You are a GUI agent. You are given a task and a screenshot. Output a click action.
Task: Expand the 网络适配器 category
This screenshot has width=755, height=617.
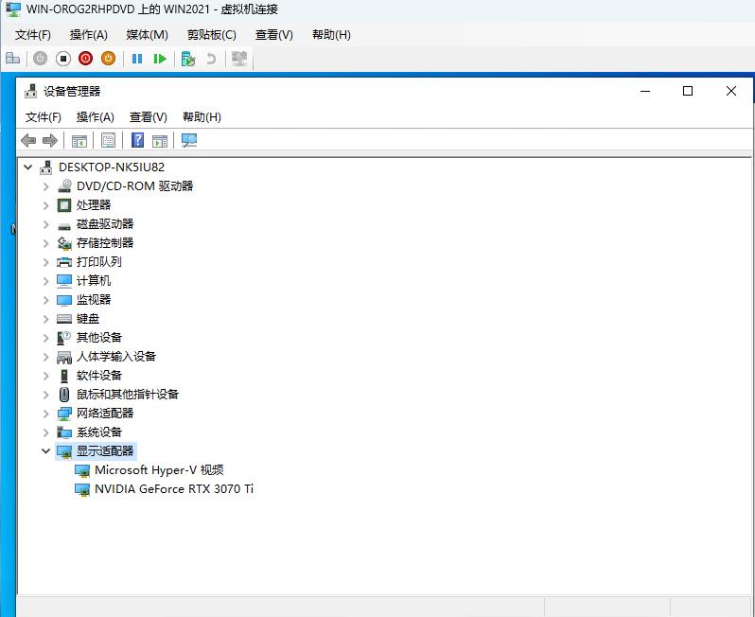[45, 414]
